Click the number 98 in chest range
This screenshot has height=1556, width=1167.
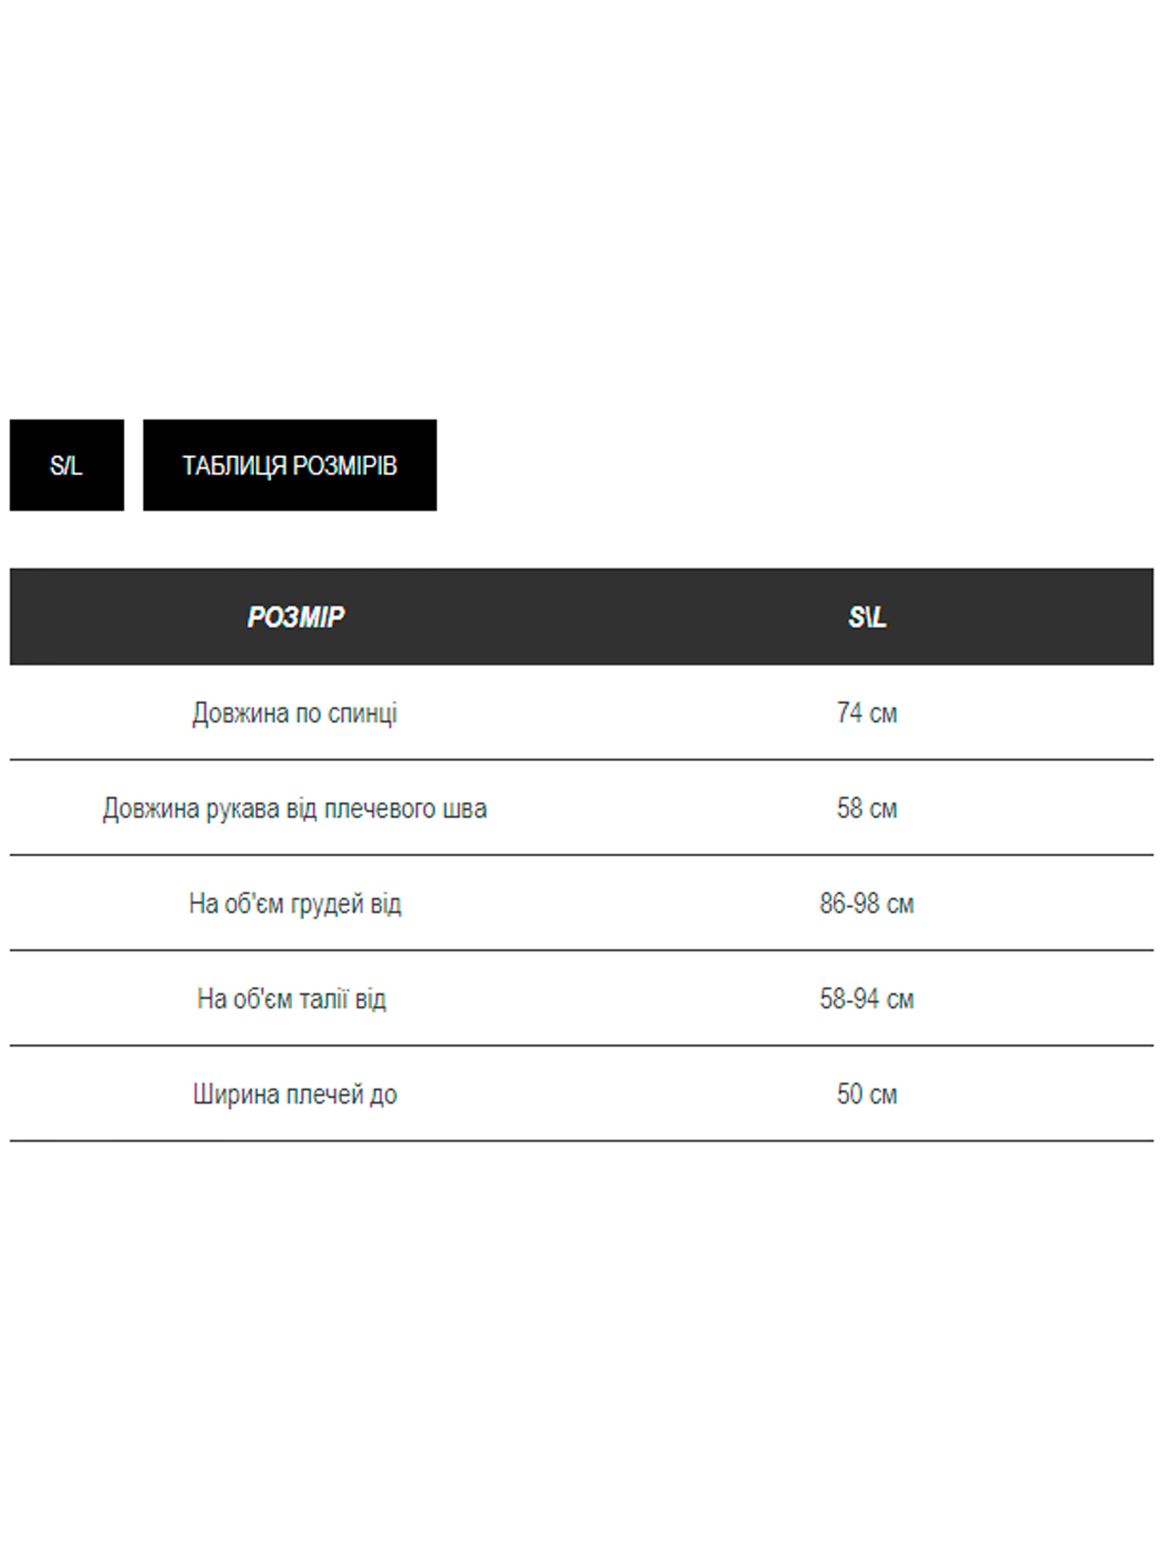click(865, 904)
